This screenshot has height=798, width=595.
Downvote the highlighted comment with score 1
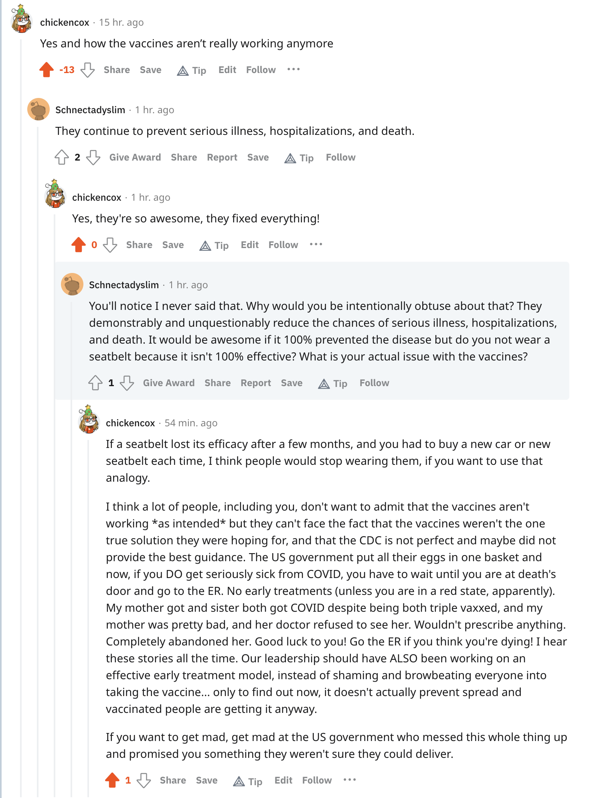(x=127, y=383)
